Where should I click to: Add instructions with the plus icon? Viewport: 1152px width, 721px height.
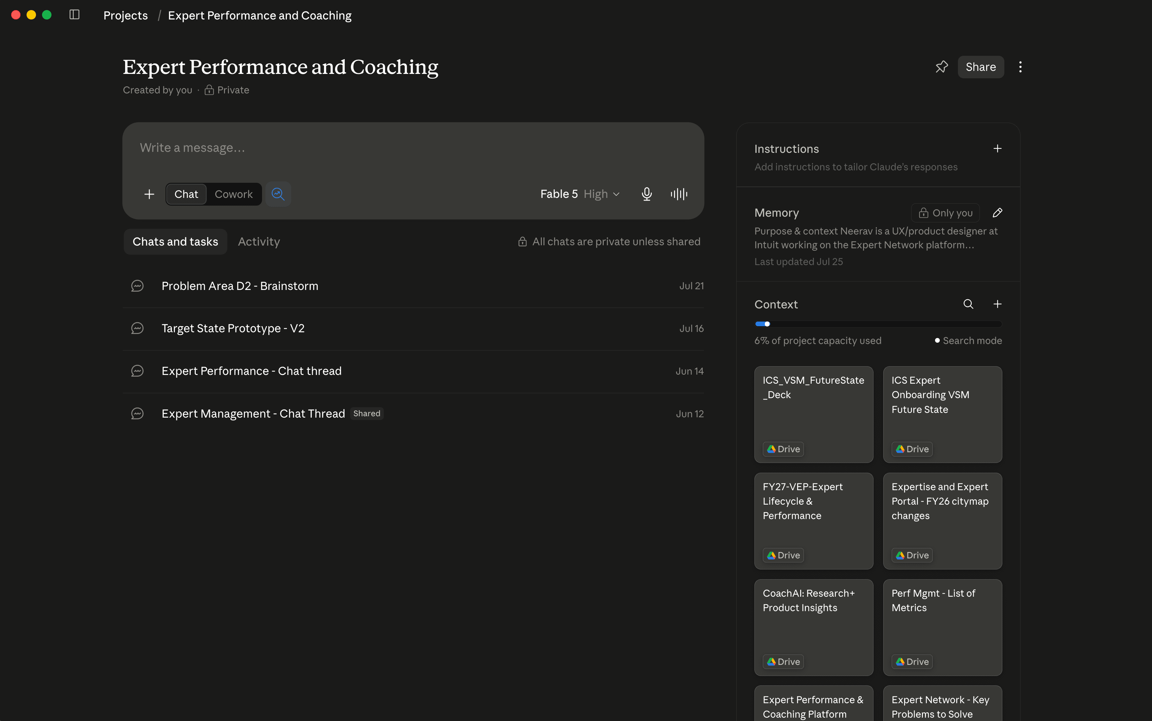997,149
